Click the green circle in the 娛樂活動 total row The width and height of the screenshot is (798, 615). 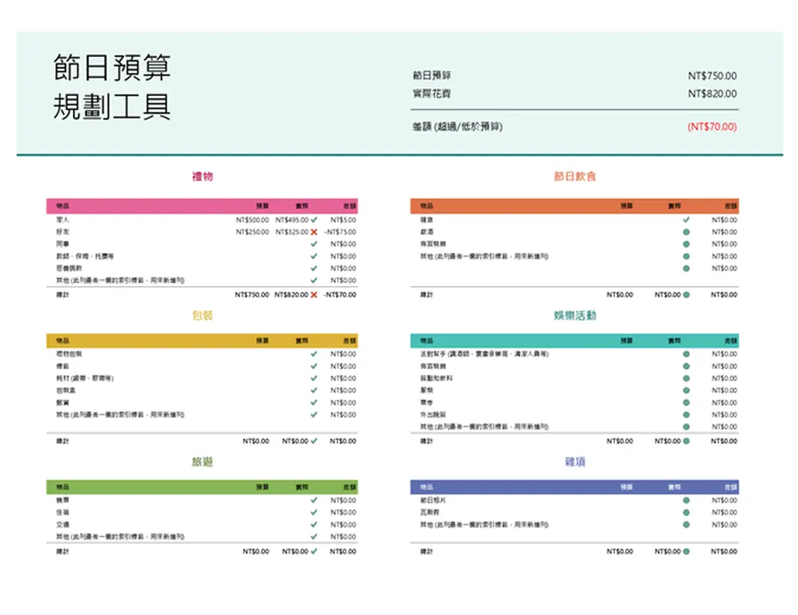[687, 441]
